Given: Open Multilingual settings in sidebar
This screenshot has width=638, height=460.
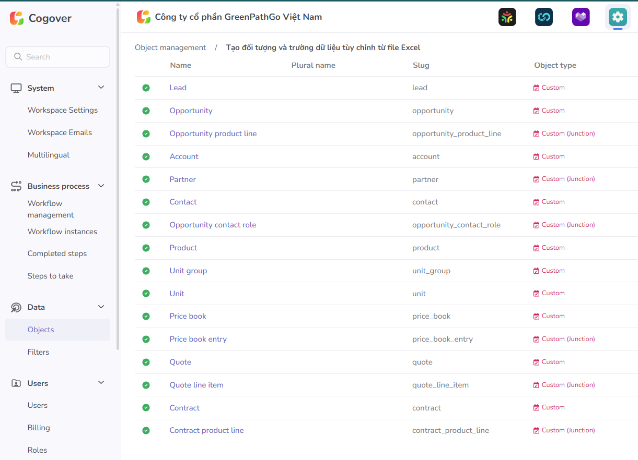Looking at the screenshot, I should (49, 155).
